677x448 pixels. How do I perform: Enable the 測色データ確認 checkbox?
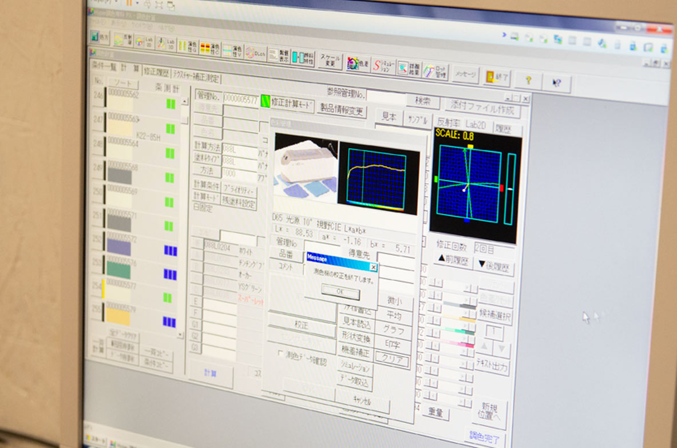coord(280,355)
